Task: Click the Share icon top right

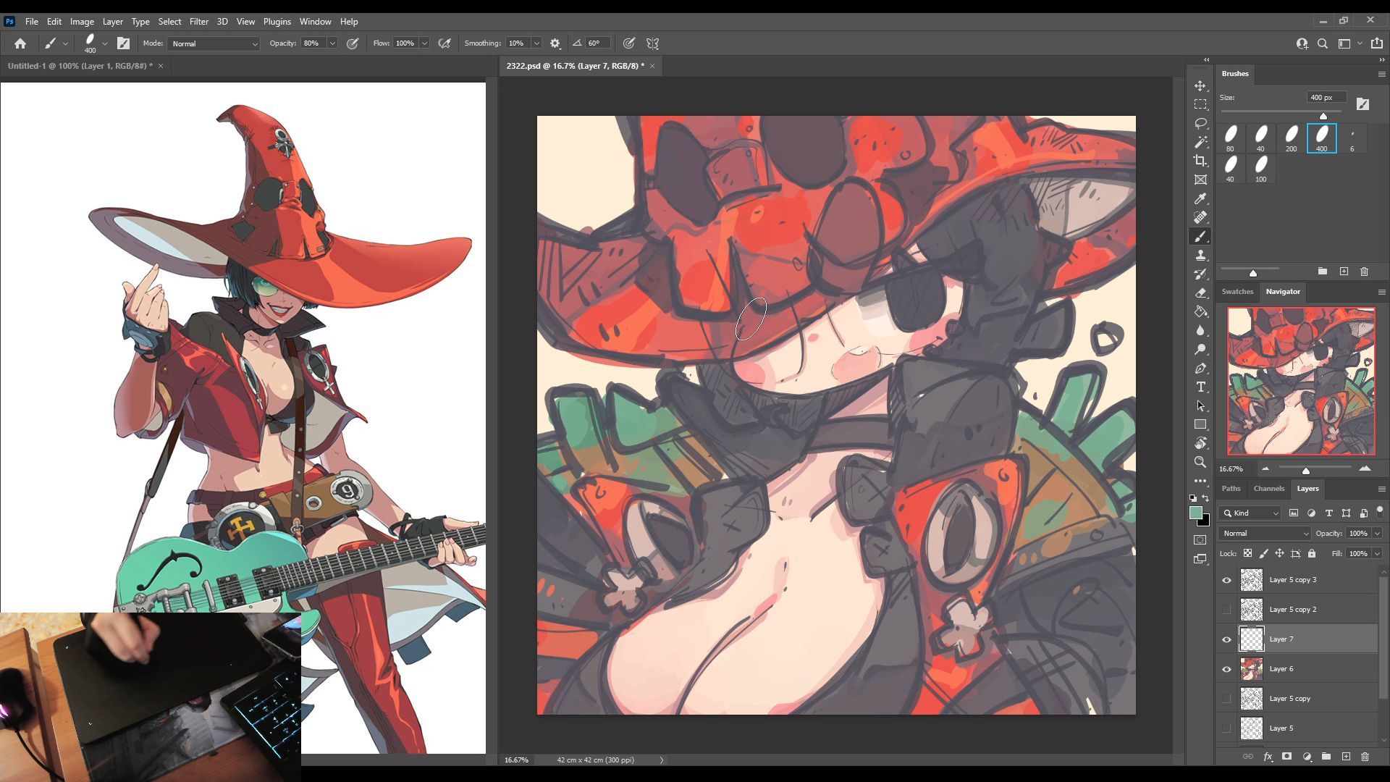Action: (x=1377, y=43)
